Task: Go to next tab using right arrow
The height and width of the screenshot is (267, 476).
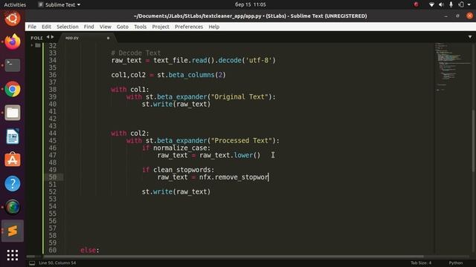Action: click(53, 37)
